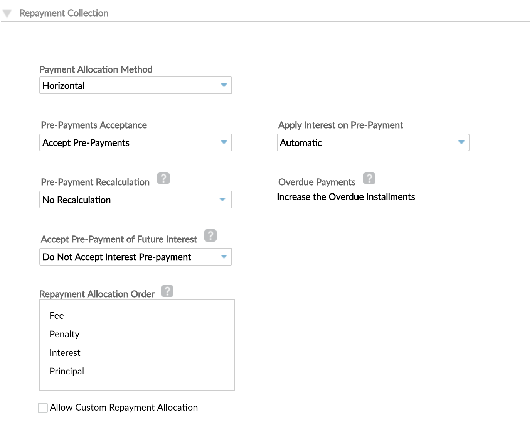Click the Overdue Payments help icon

[x=369, y=178]
